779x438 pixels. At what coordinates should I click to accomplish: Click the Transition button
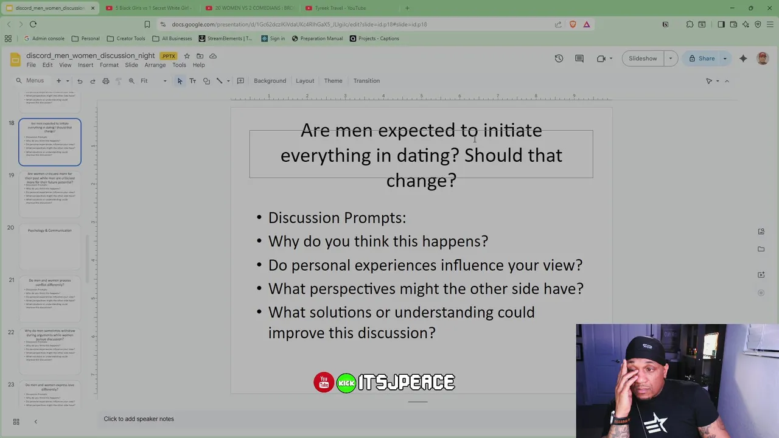(366, 81)
